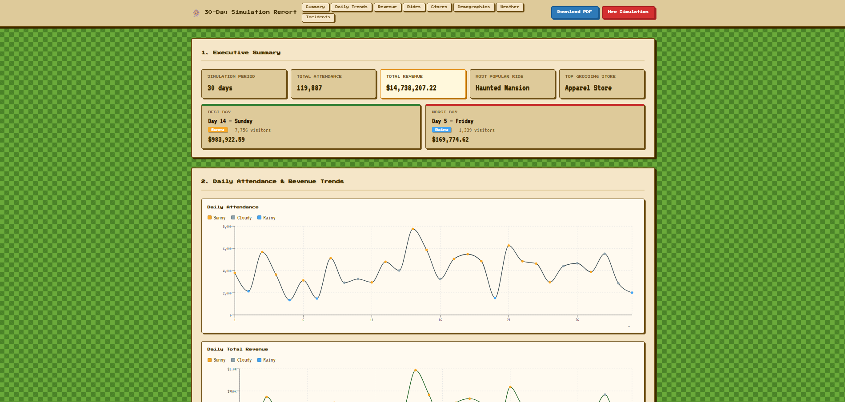Image resolution: width=845 pixels, height=402 pixels.
Task: Switch to the Stores tab
Action: [x=439, y=7]
